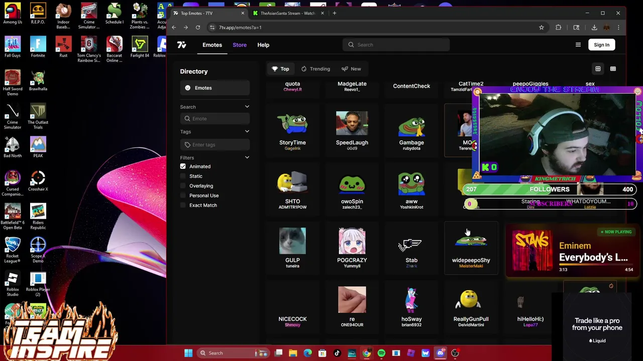Select the Top emotes tab
The image size is (643, 361).
coord(280,69)
